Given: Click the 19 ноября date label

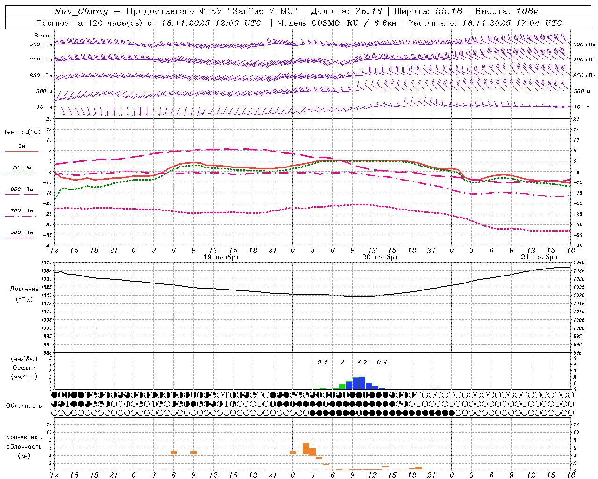Looking at the screenshot, I should (221, 257).
